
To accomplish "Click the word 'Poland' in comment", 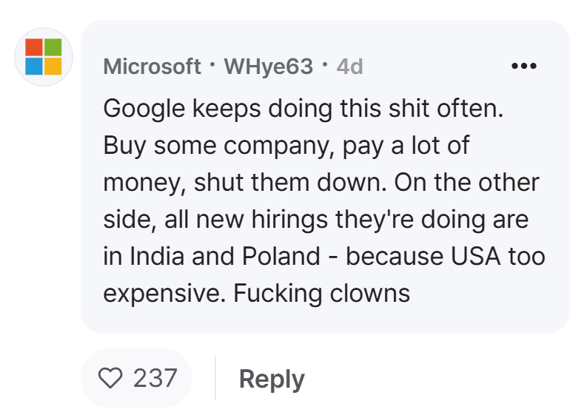I will (281, 257).
